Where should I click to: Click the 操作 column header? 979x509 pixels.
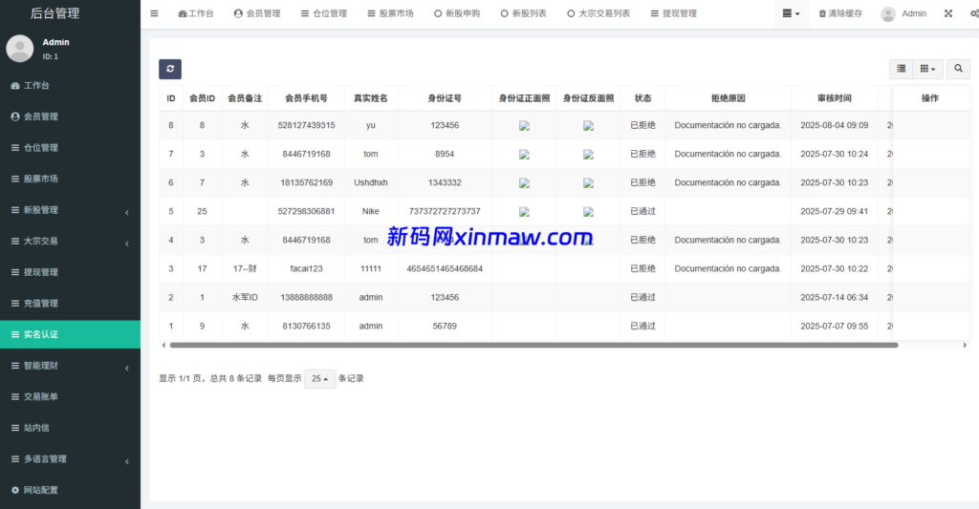(929, 98)
